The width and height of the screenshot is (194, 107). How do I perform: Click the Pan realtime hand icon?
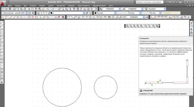pyautogui.click(x=59, y=9)
